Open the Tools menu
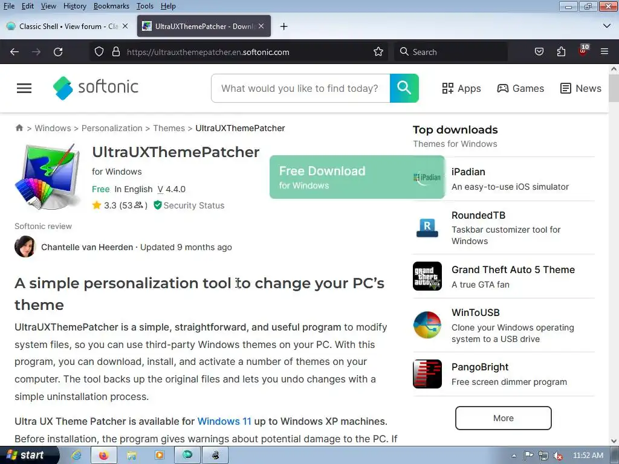 [145, 6]
